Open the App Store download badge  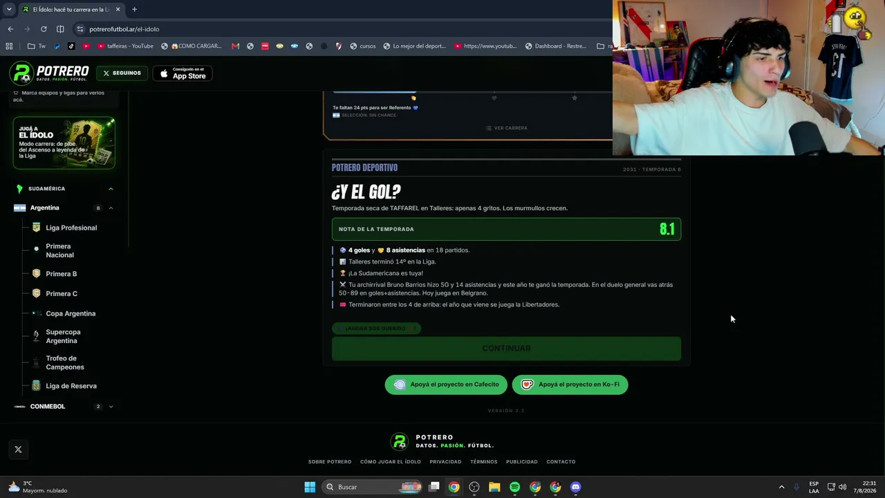[183, 73]
